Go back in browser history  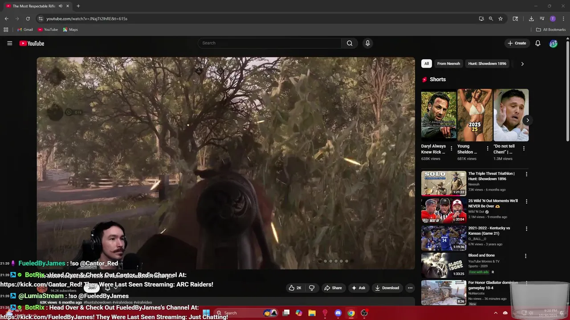click(6, 19)
